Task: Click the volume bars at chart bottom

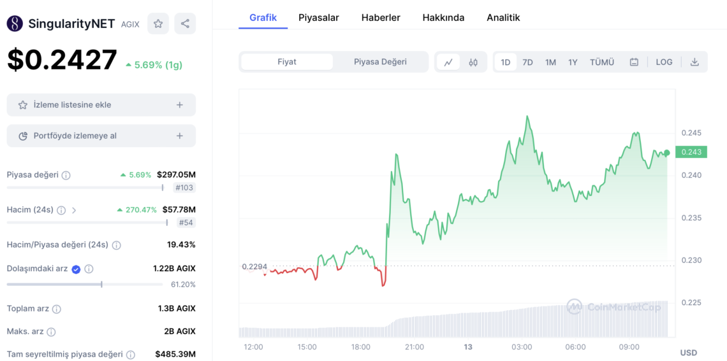Action: point(453,321)
